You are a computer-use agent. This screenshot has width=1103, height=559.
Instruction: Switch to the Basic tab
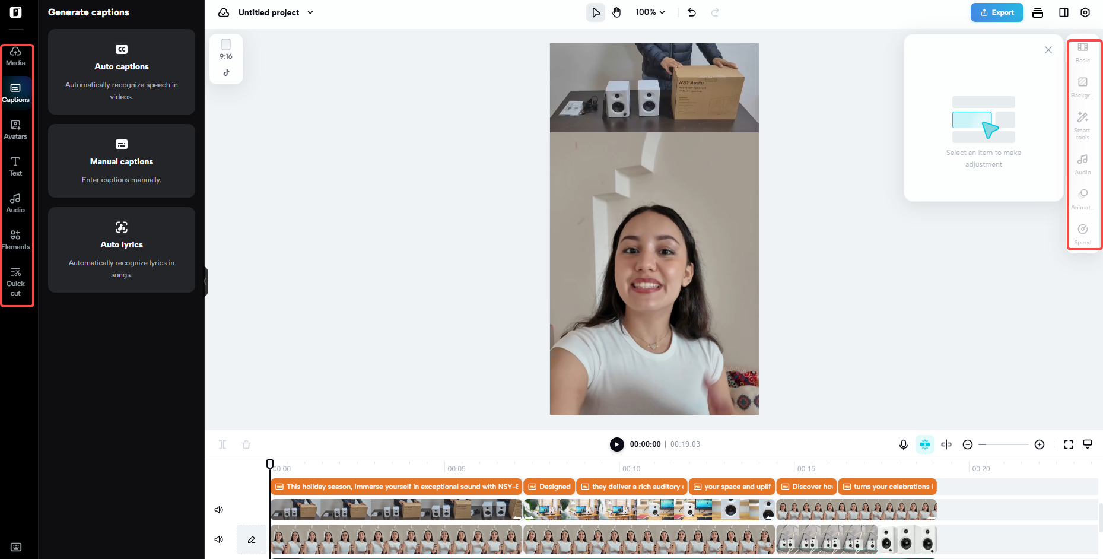1082,52
